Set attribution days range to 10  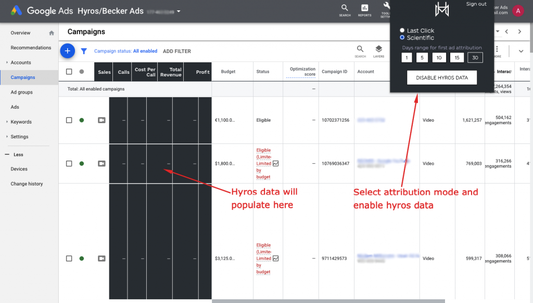click(x=439, y=58)
